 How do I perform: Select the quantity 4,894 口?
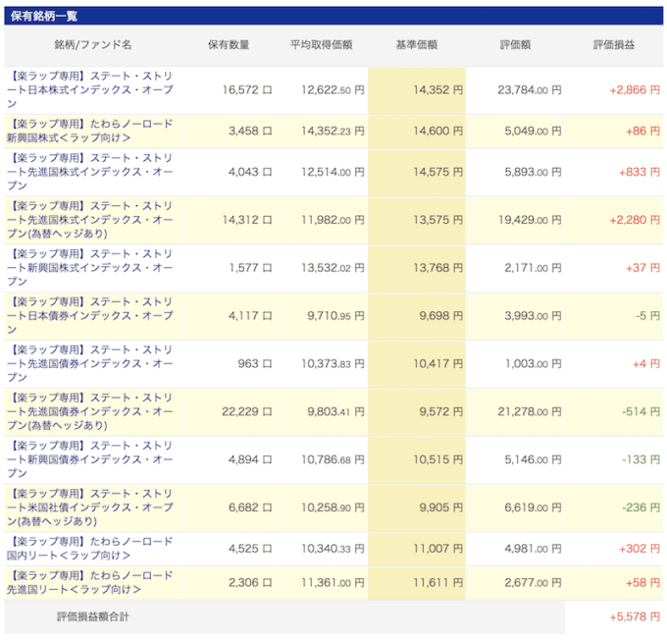[x=250, y=459]
